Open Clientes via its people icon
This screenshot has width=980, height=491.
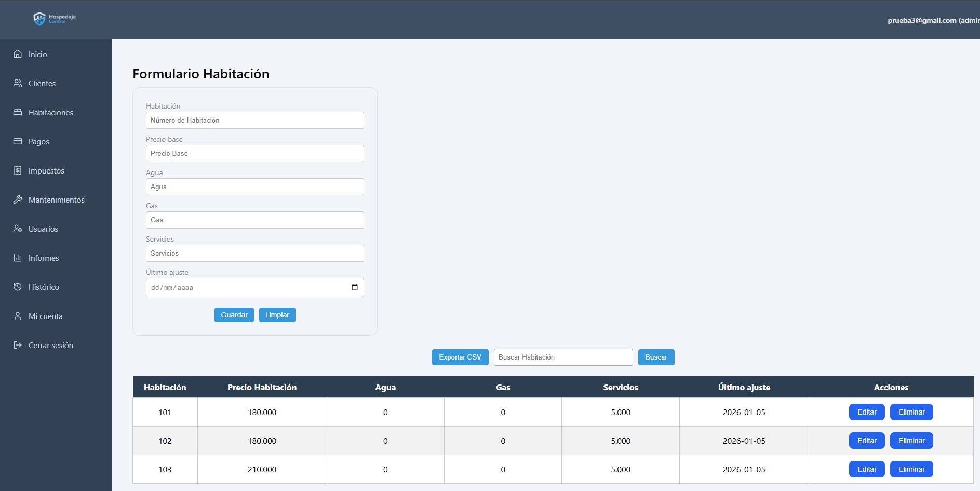pos(18,83)
